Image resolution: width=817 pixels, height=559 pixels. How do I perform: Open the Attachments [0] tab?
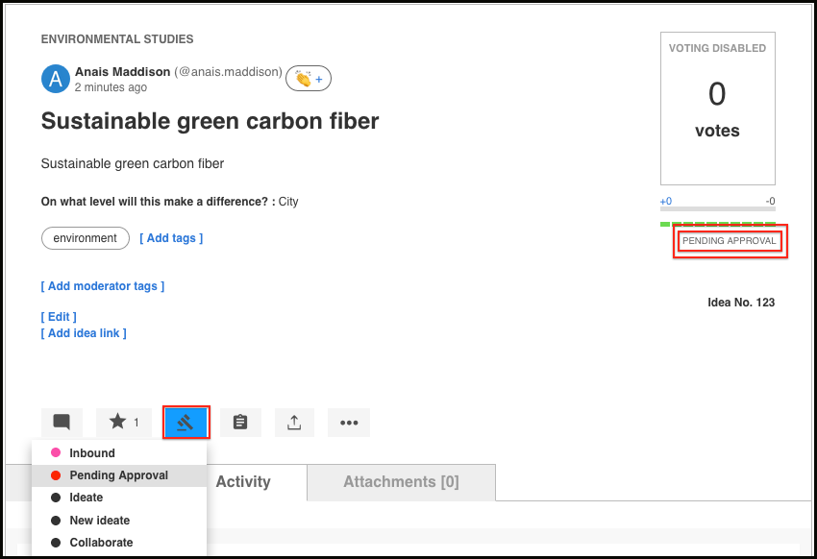click(401, 482)
